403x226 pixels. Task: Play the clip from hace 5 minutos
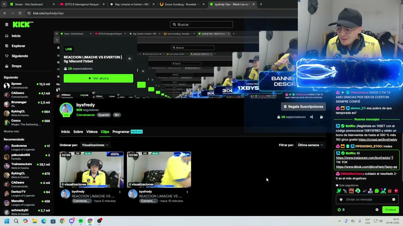(92, 169)
